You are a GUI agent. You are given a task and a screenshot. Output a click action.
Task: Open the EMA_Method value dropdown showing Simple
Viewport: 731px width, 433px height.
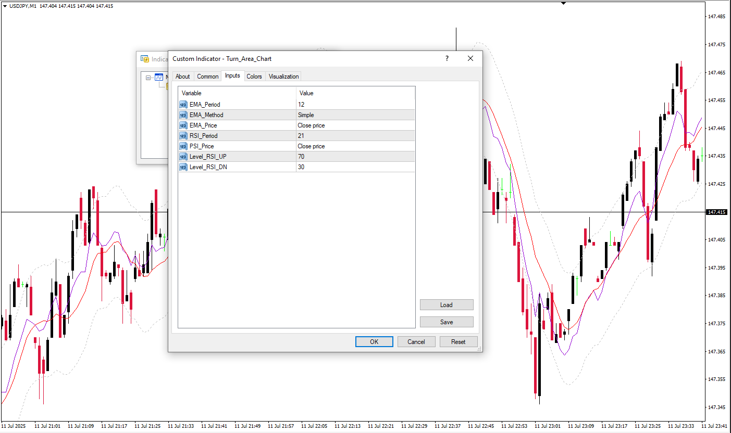pos(355,115)
